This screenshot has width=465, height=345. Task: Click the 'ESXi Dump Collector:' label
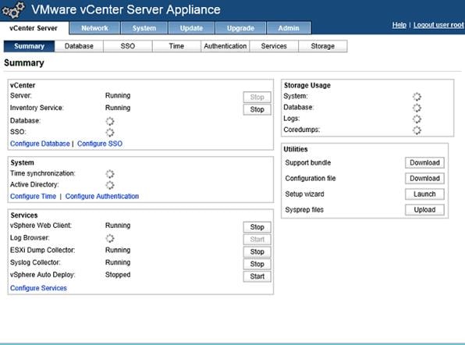coord(42,250)
